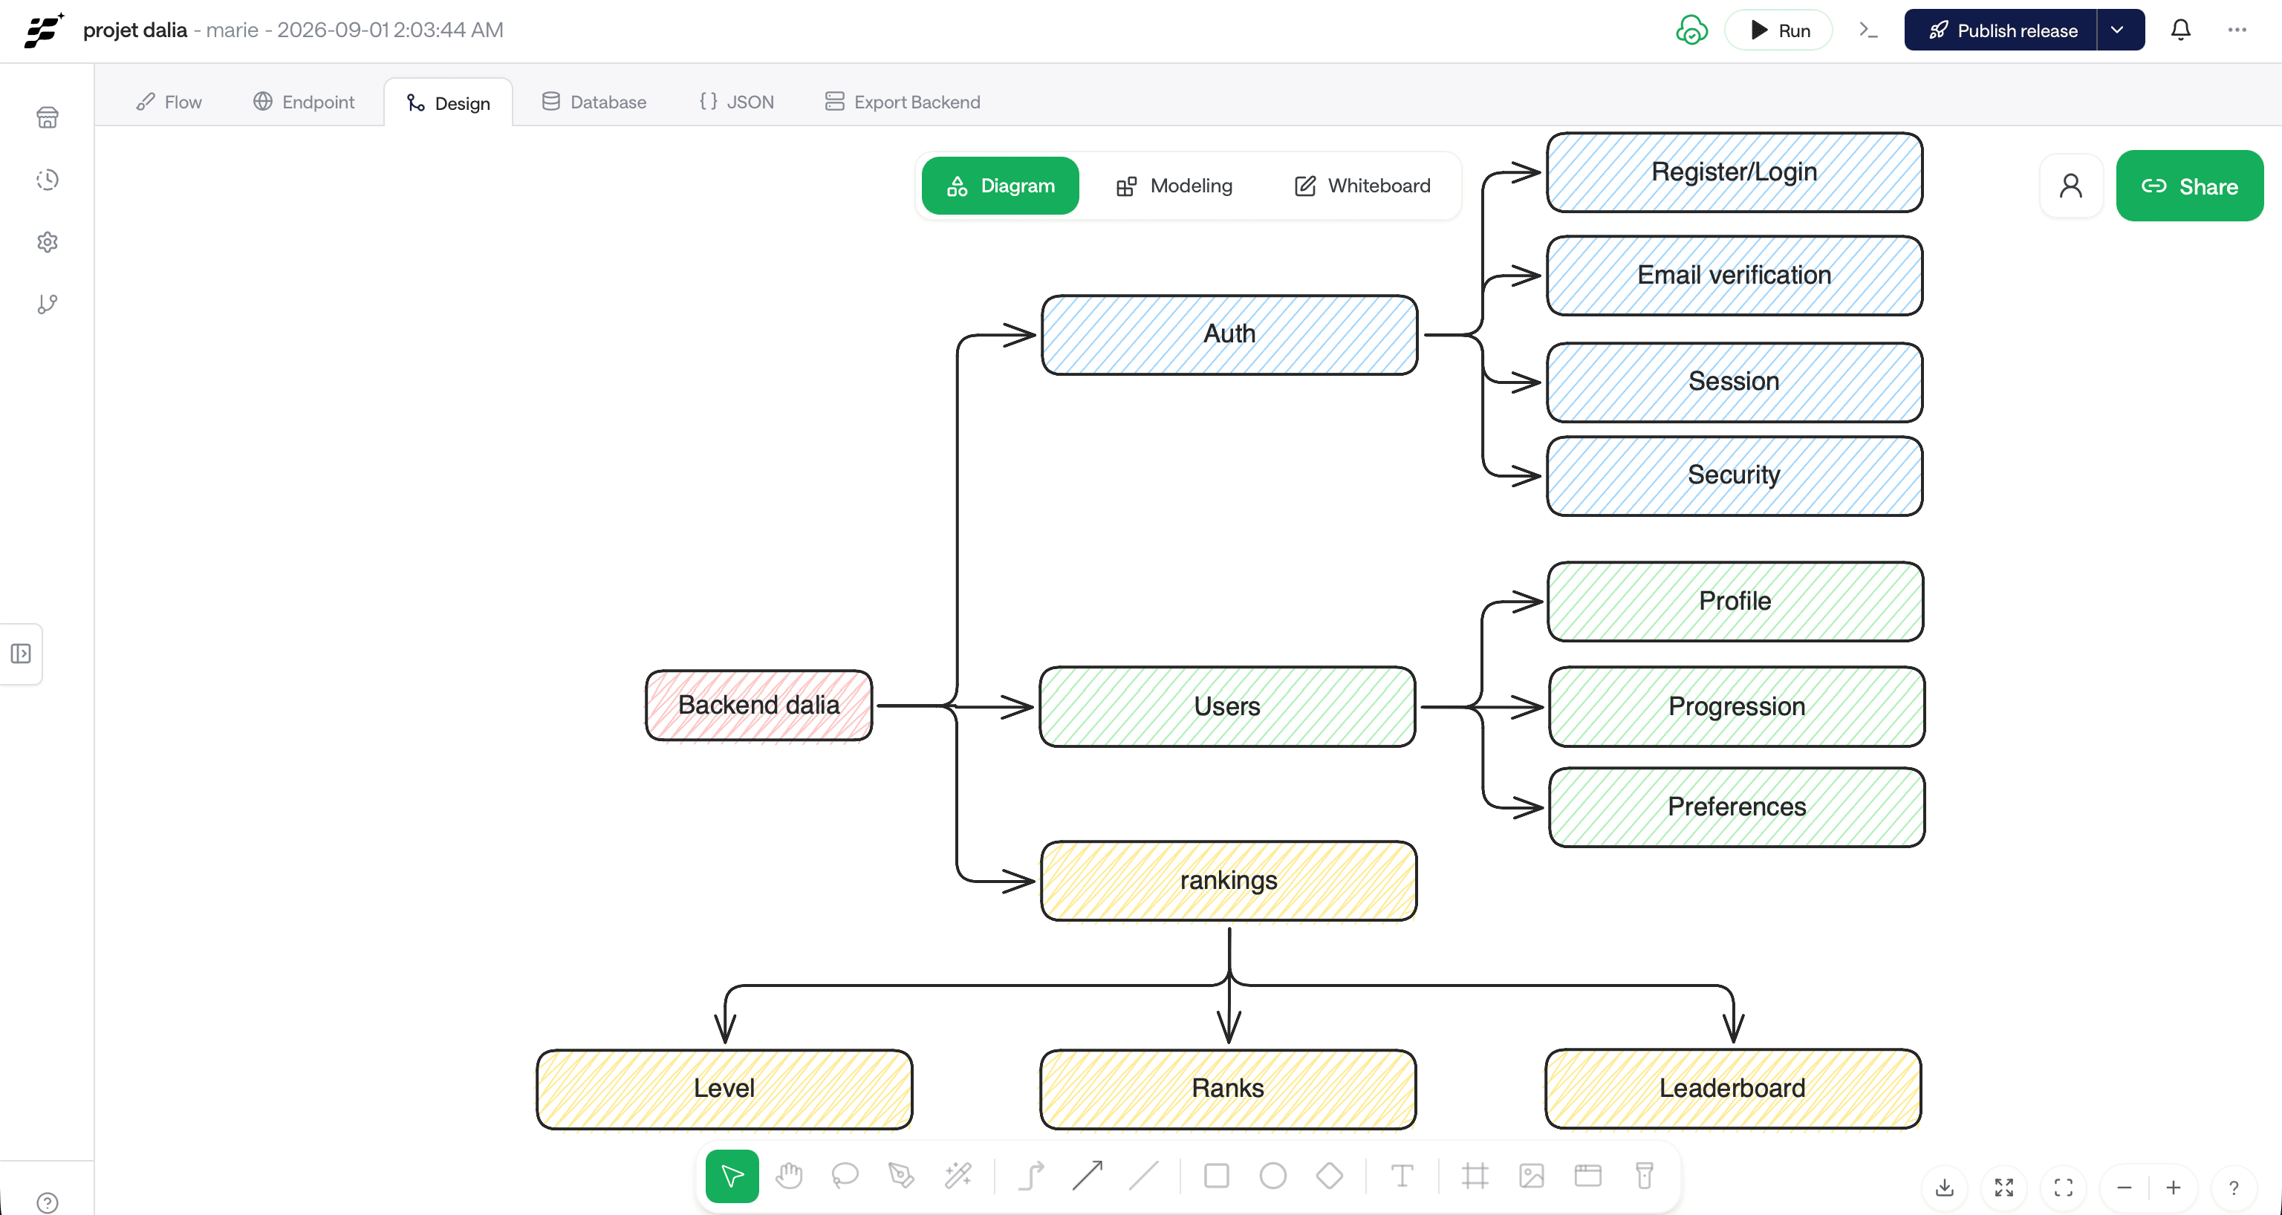Screen dimensions: 2282x1215
Task: Select the Design tab
Action: pos(448,102)
